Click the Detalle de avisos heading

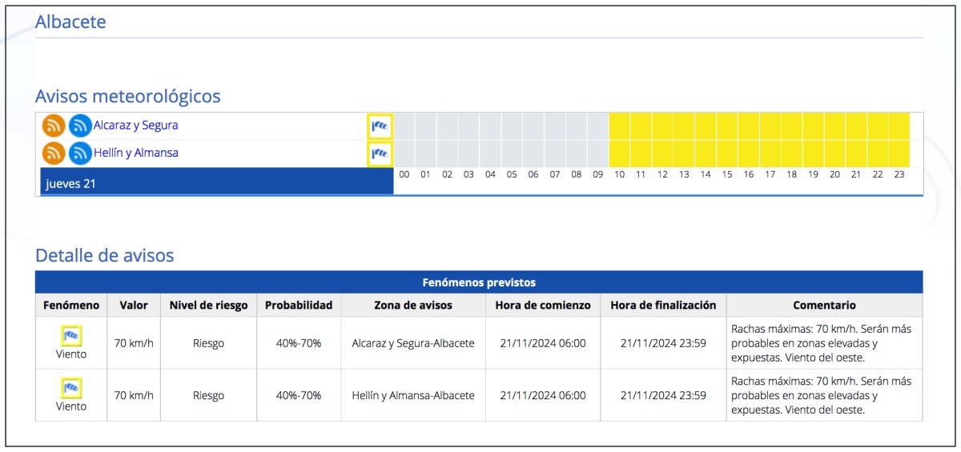(x=105, y=256)
